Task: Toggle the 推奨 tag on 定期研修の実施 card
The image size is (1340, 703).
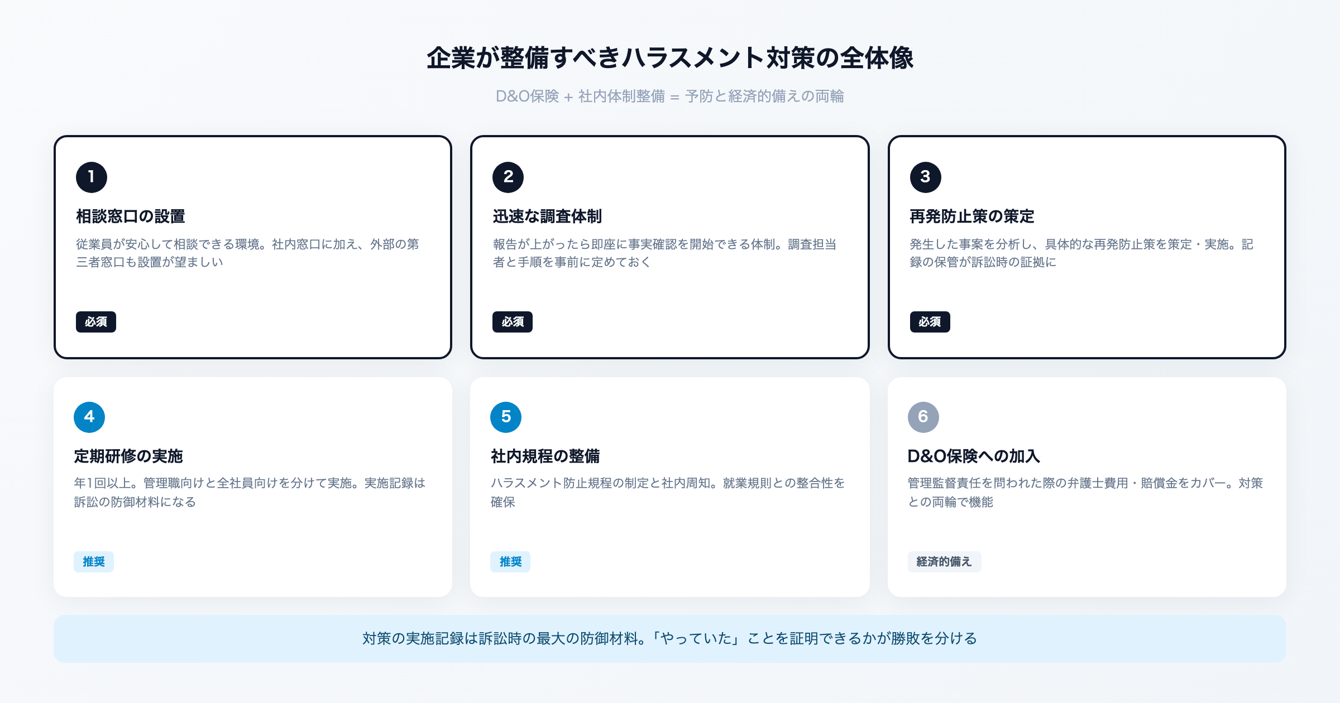Action: [x=93, y=562]
